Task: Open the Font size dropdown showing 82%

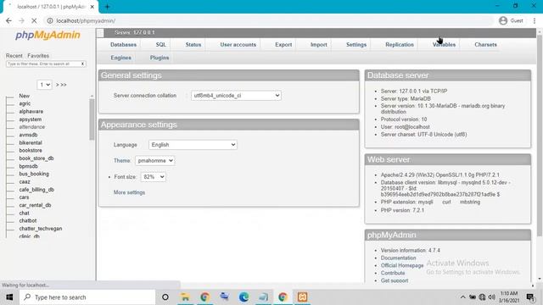Action: click(153, 177)
